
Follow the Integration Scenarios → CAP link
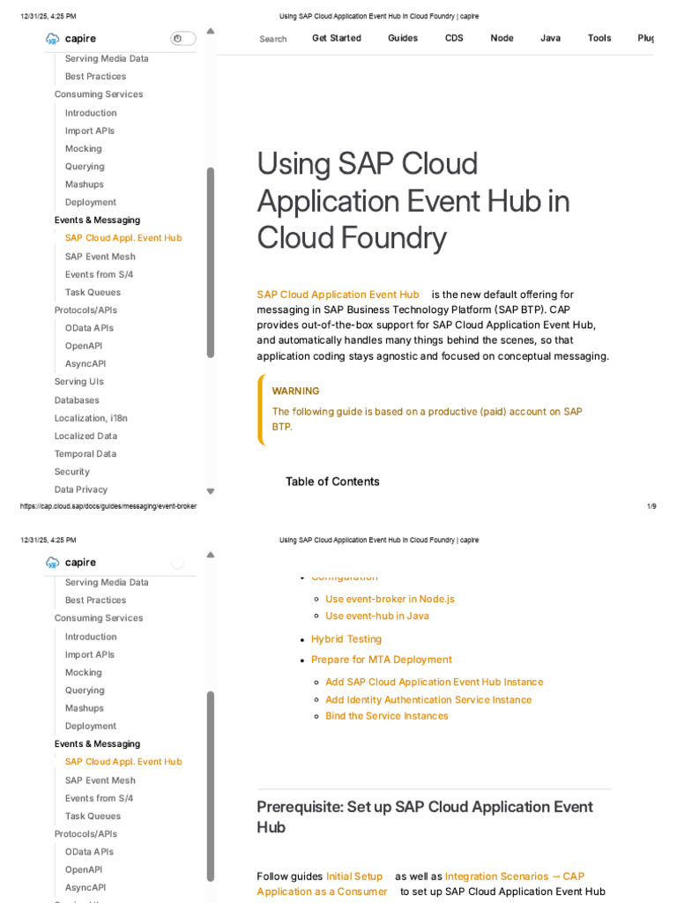[x=515, y=877]
